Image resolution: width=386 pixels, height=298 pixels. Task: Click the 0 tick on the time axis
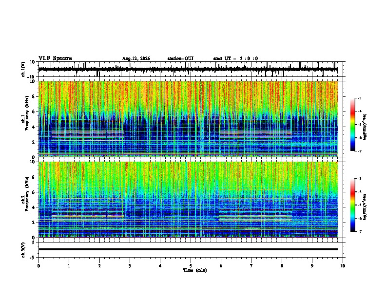(x=39, y=266)
